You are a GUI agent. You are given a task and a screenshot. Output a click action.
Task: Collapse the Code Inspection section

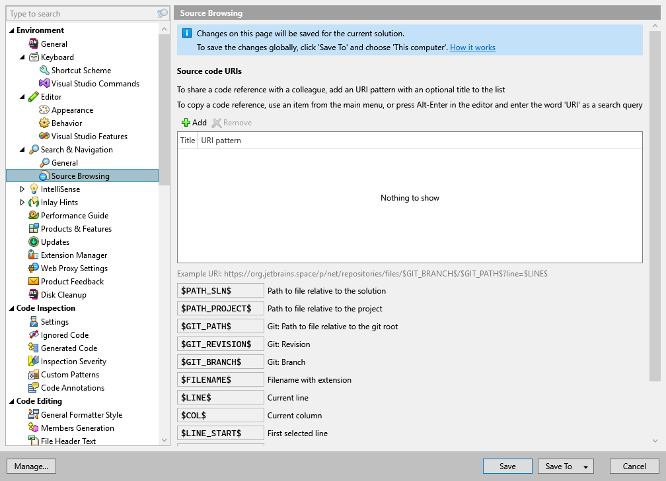pyautogui.click(x=12, y=308)
